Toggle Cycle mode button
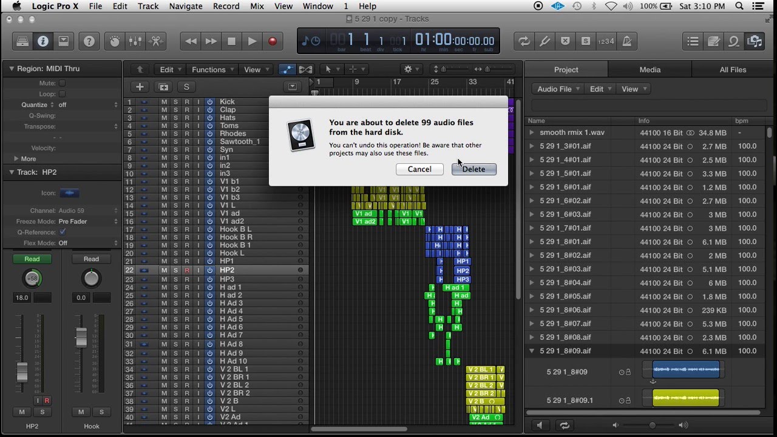Image resolution: width=777 pixels, height=437 pixels. pos(523,41)
